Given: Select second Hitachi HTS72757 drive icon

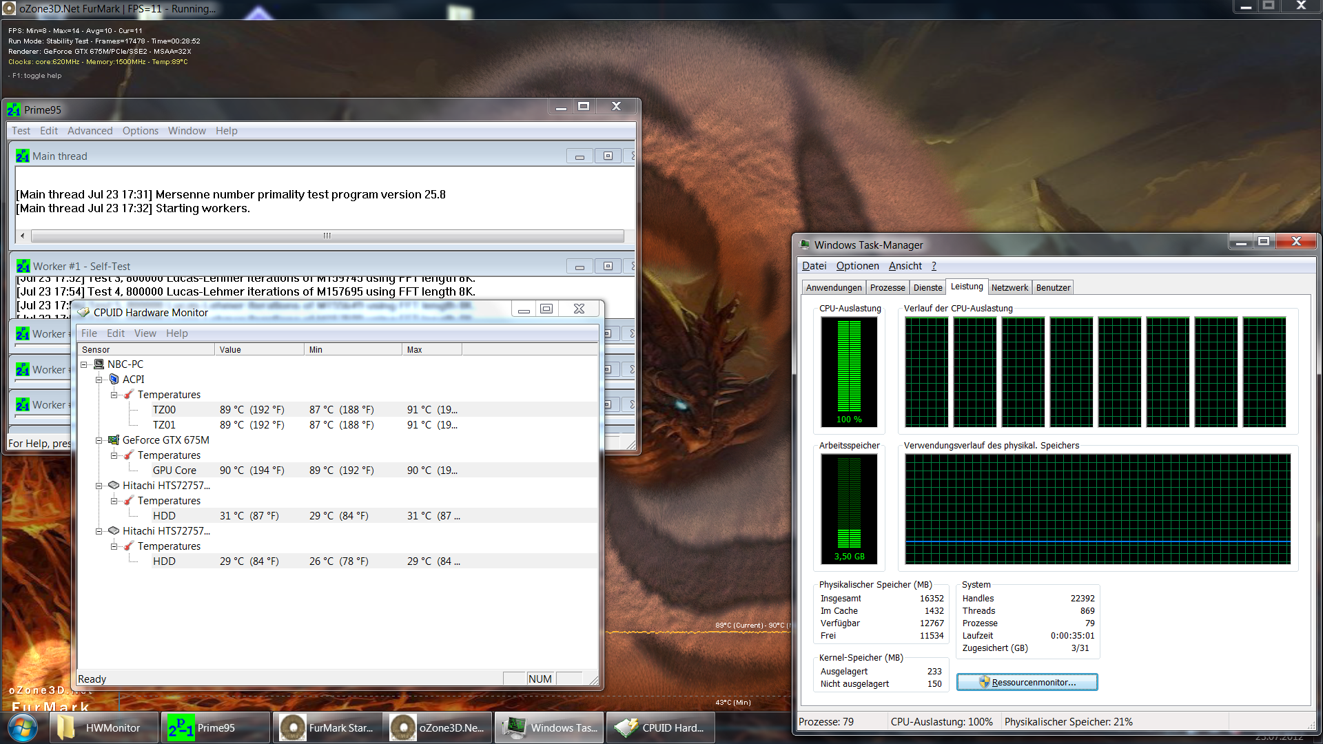Looking at the screenshot, I should point(114,531).
